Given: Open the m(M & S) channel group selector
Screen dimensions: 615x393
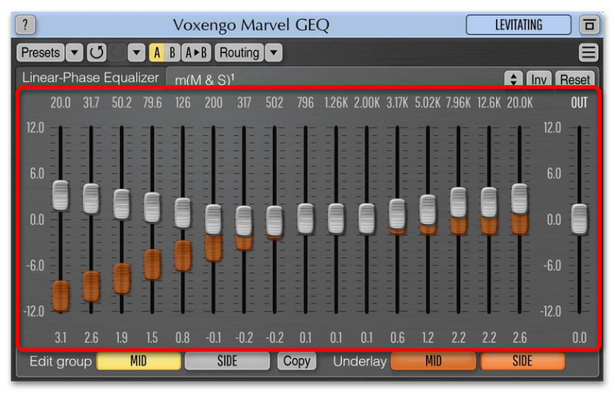Looking at the screenshot, I should [334, 80].
